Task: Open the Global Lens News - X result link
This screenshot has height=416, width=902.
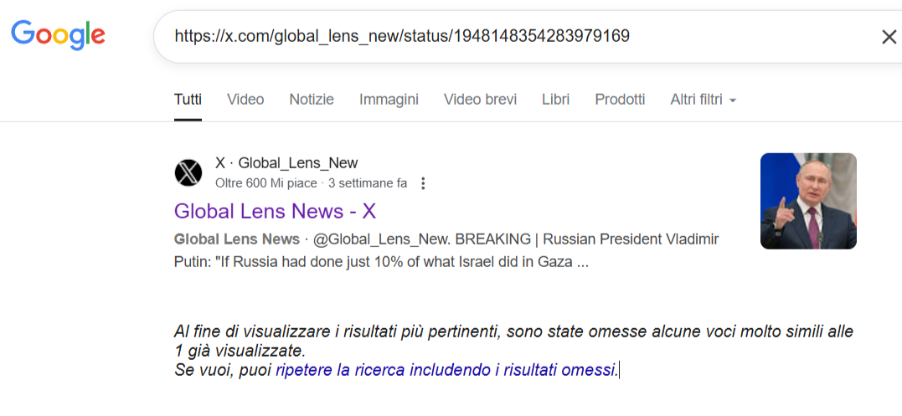Action: click(x=275, y=212)
